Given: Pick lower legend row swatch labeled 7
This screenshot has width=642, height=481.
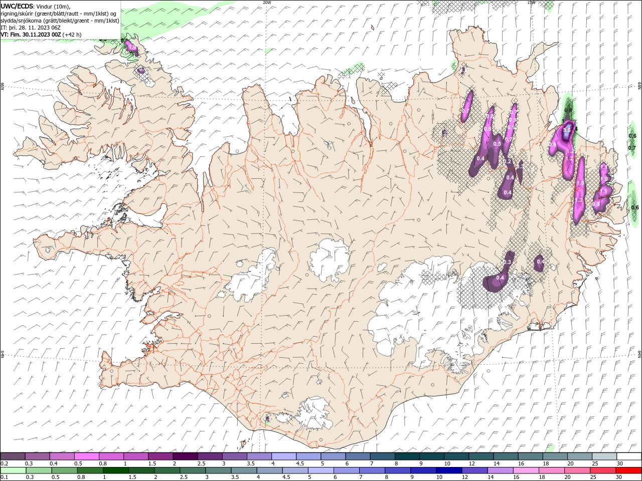Looking at the screenshot, I should pyautogui.click(x=372, y=470).
